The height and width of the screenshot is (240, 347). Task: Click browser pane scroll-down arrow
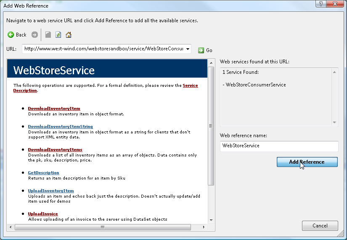[x=211, y=220]
